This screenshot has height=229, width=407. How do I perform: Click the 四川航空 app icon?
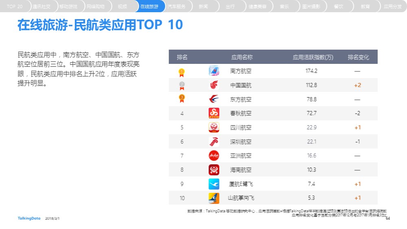214,127
